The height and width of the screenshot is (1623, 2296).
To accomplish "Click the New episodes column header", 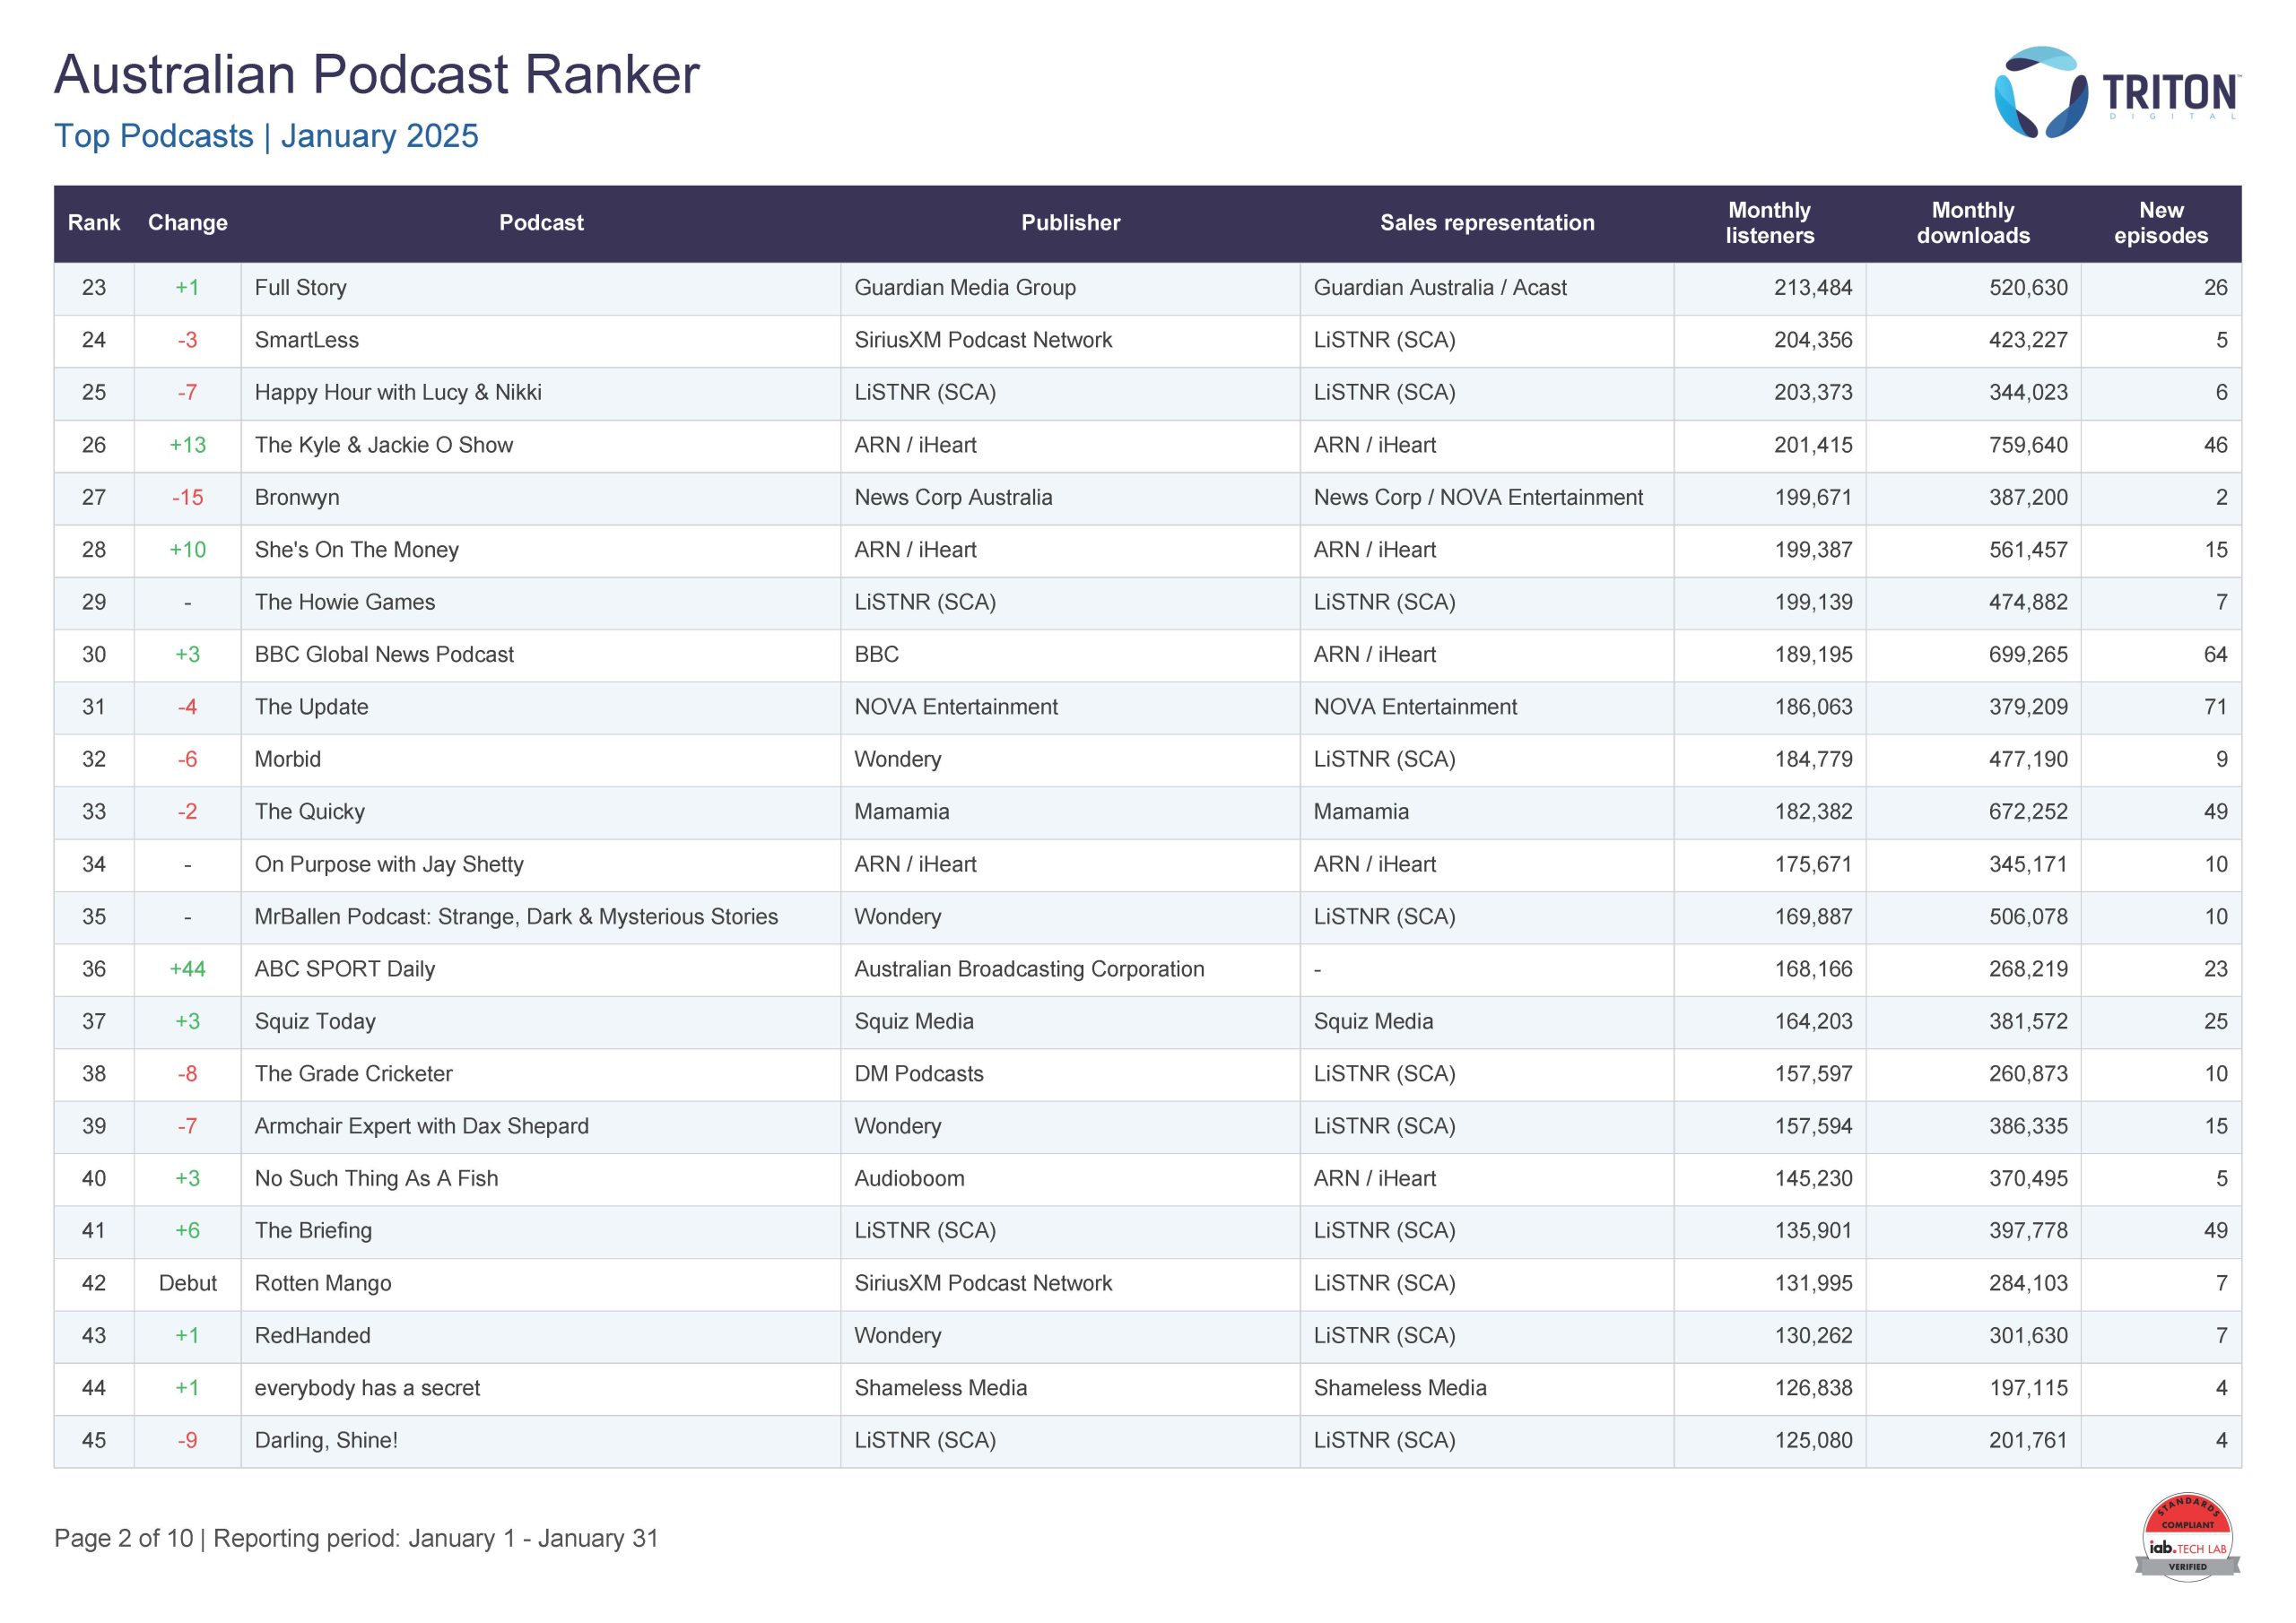I will click(2160, 223).
